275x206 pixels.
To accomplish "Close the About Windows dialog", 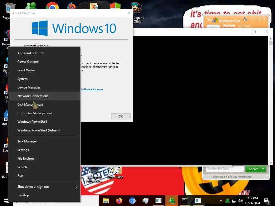I will 129,13.
